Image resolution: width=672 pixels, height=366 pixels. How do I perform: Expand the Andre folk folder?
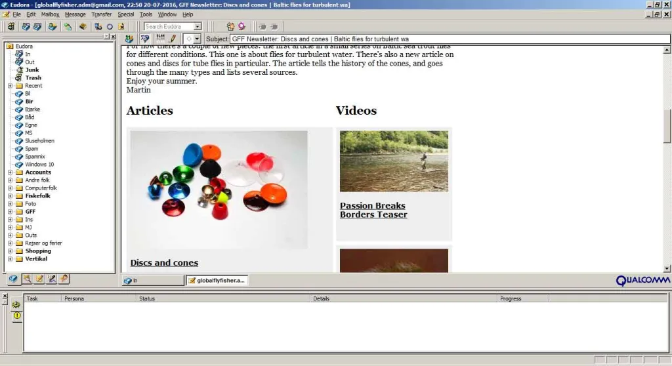click(x=10, y=180)
